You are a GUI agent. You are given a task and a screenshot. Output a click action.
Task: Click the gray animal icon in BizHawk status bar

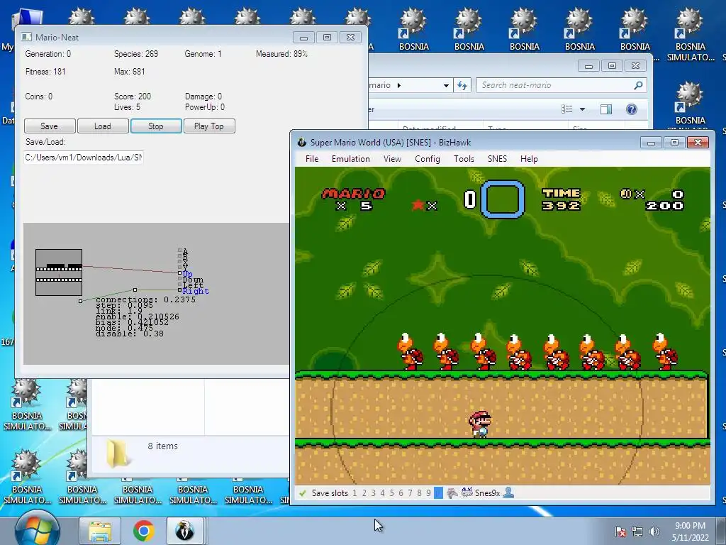452,493
